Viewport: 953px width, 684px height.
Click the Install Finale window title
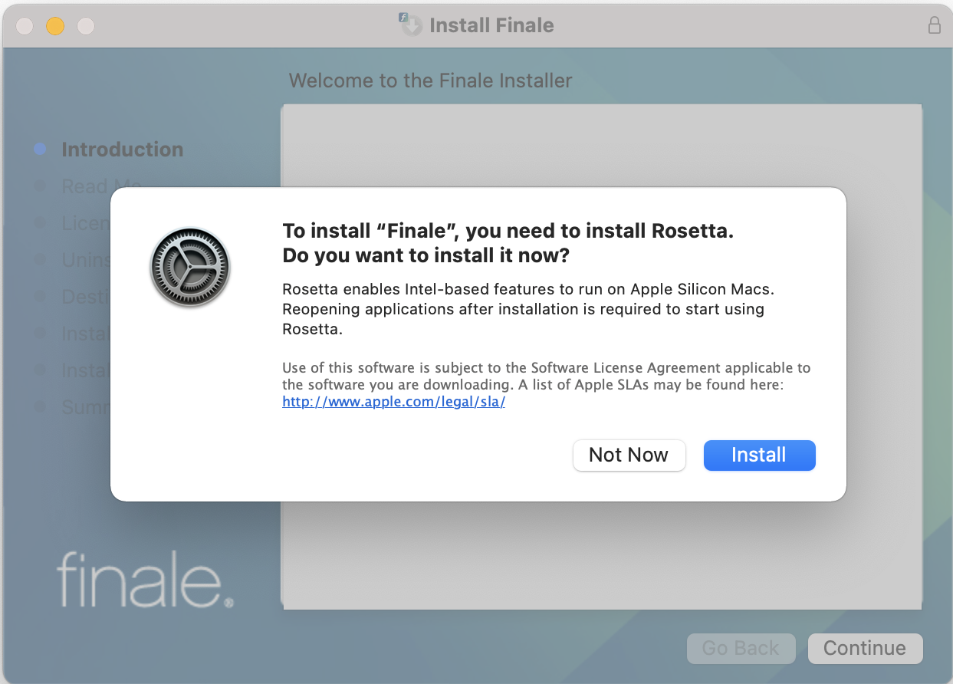[x=491, y=25]
